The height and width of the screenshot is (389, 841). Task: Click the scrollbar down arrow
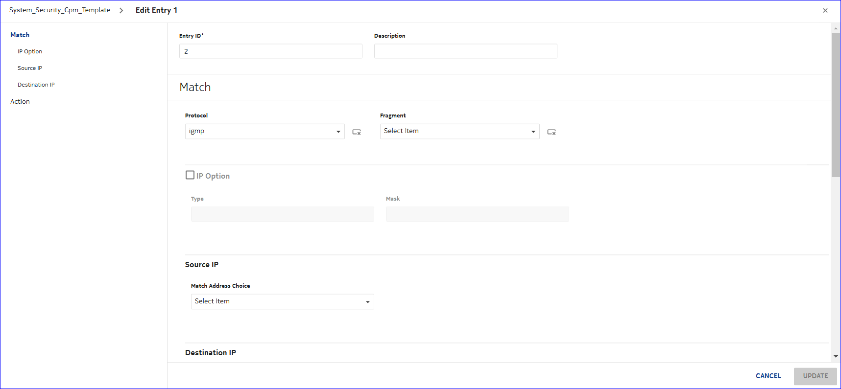coord(836,357)
